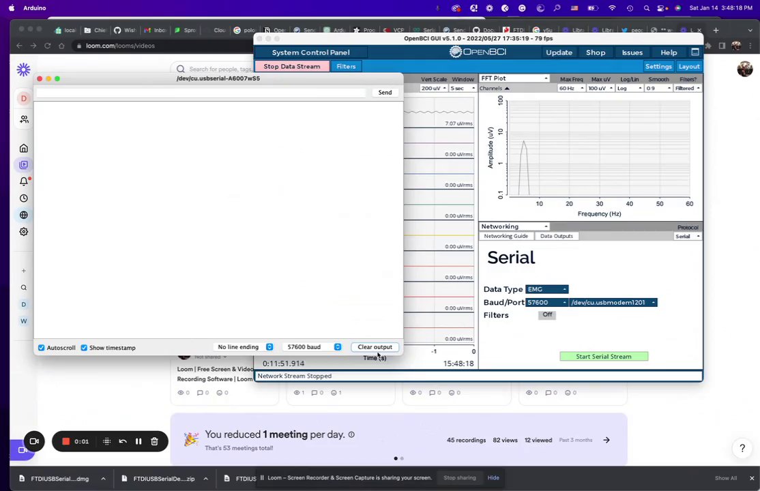Open the history clock icon in Loom sidebar
760x491 pixels.
[24, 198]
